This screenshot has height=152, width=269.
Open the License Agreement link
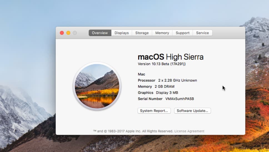point(189,131)
